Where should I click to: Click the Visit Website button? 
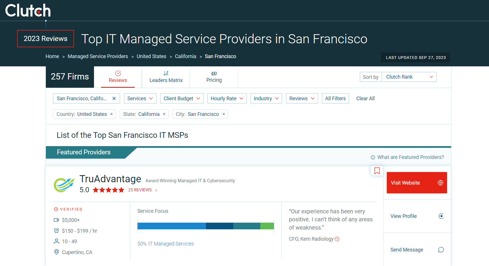(417, 183)
